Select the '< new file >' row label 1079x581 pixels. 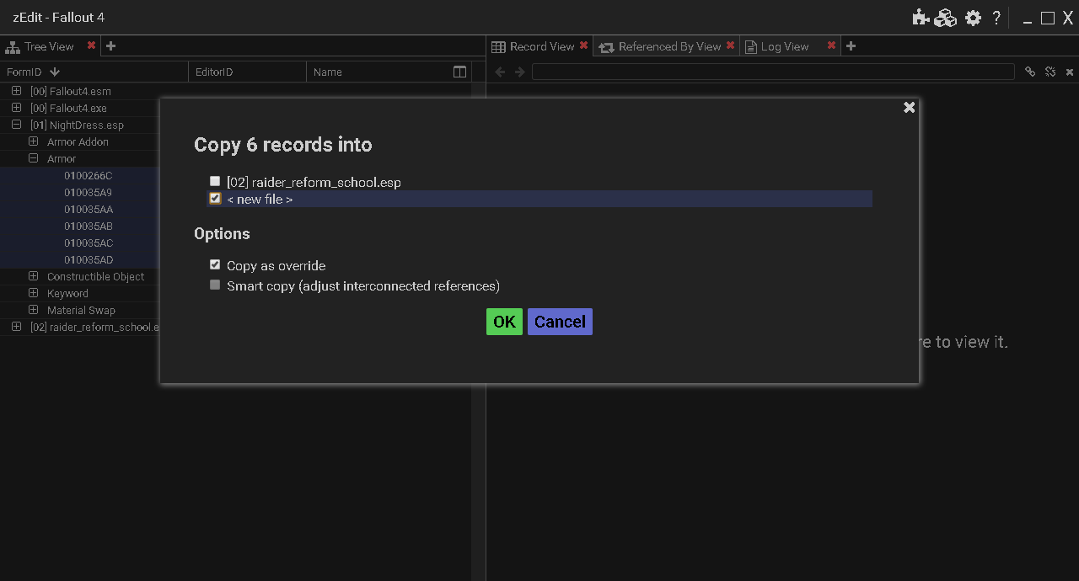(x=260, y=200)
